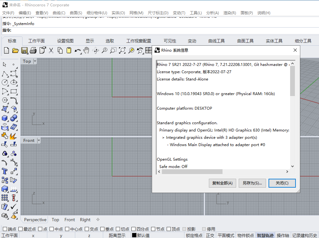This screenshot has width=319, height=238.
Task: Enable the 节点 osnap checkbox
Action: pyautogui.click(x=153, y=229)
